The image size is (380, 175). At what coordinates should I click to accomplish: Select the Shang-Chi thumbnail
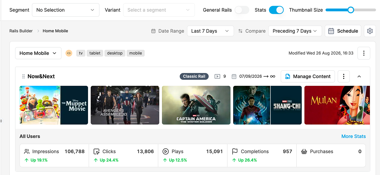pos(267,105)
